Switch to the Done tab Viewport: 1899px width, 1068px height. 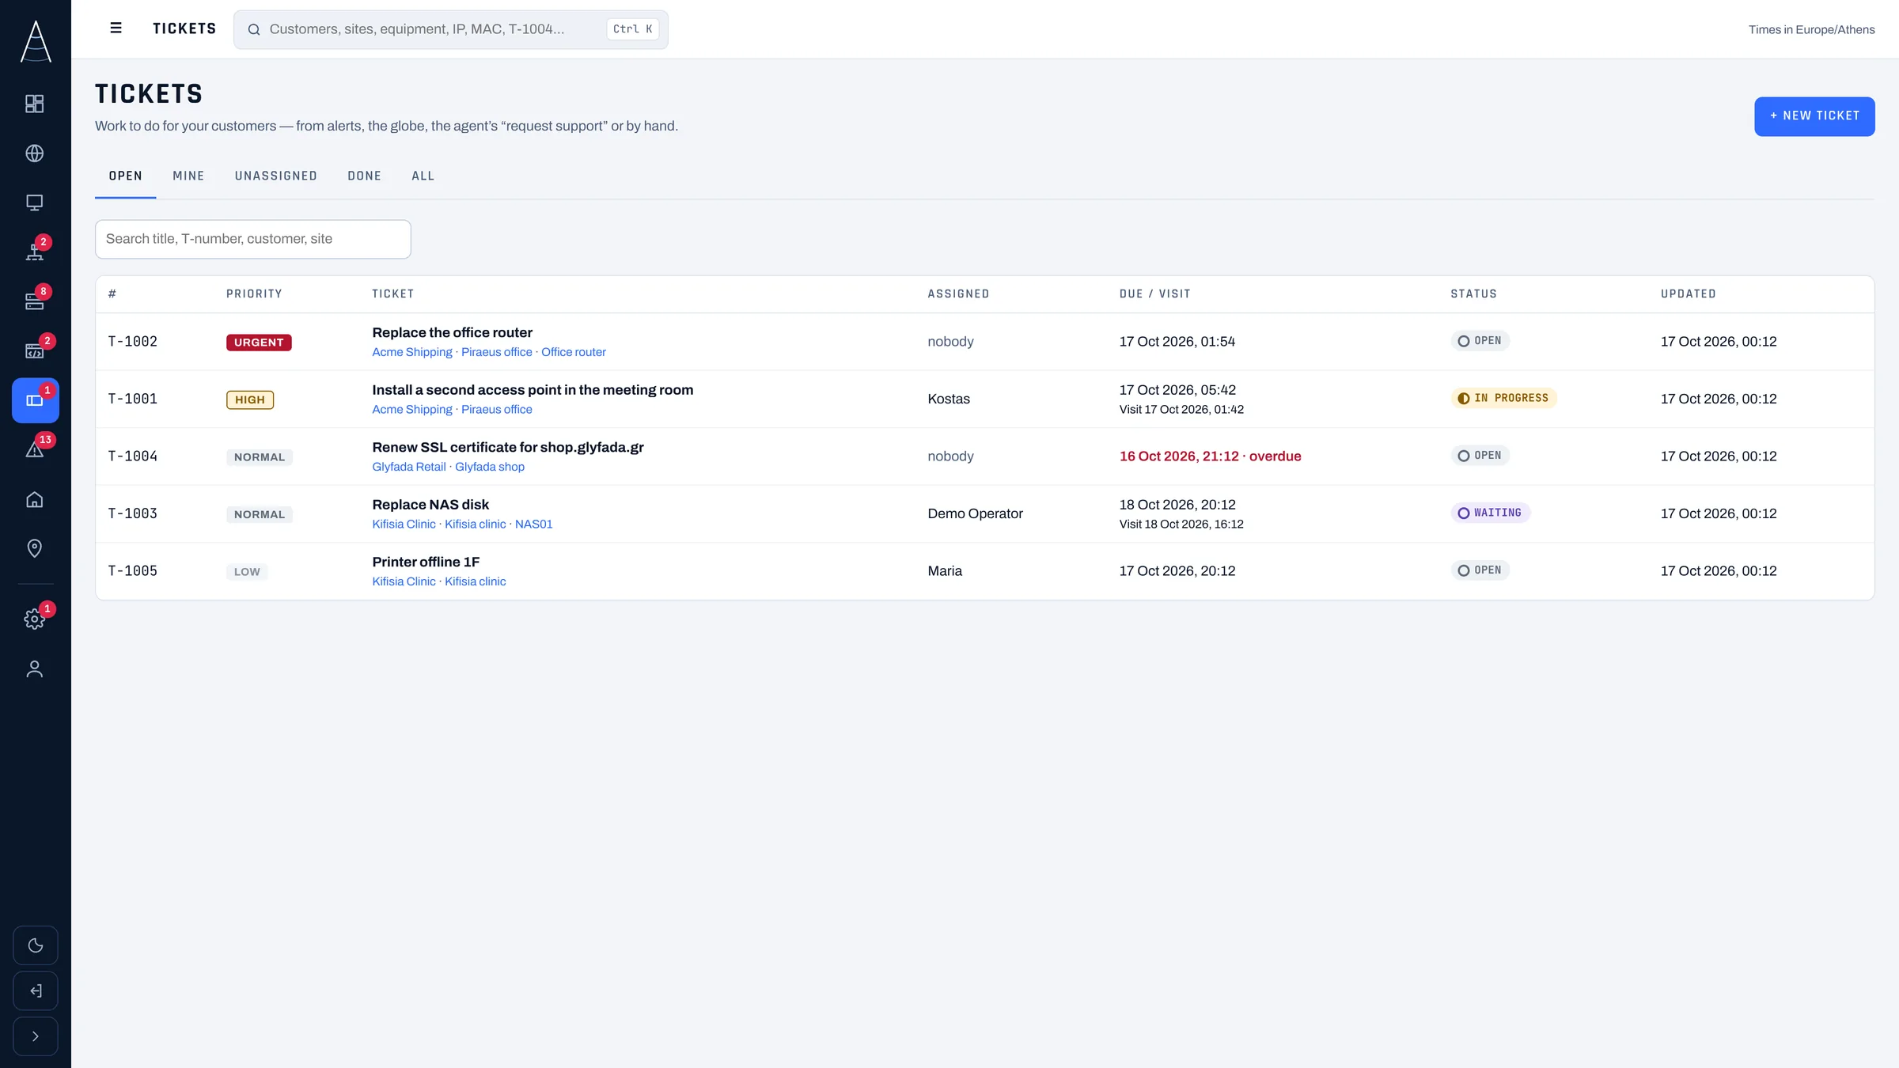(x=364, y=176)
